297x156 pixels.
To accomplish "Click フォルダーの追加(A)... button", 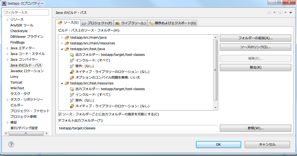I will point(256,38).
